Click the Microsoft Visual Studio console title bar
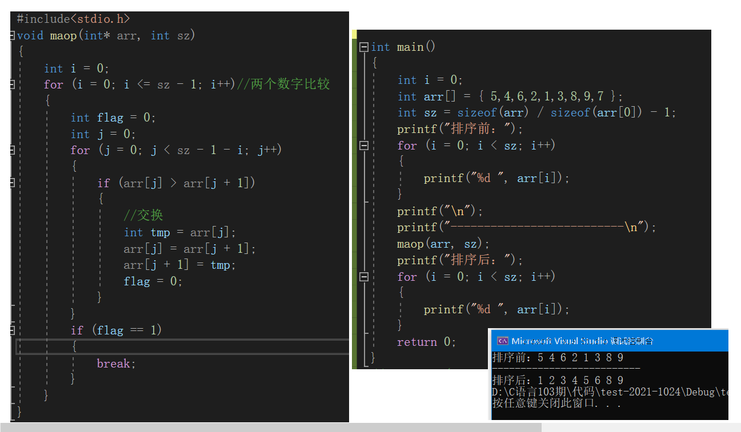The image size is (741, 432). tap(609, 341)
